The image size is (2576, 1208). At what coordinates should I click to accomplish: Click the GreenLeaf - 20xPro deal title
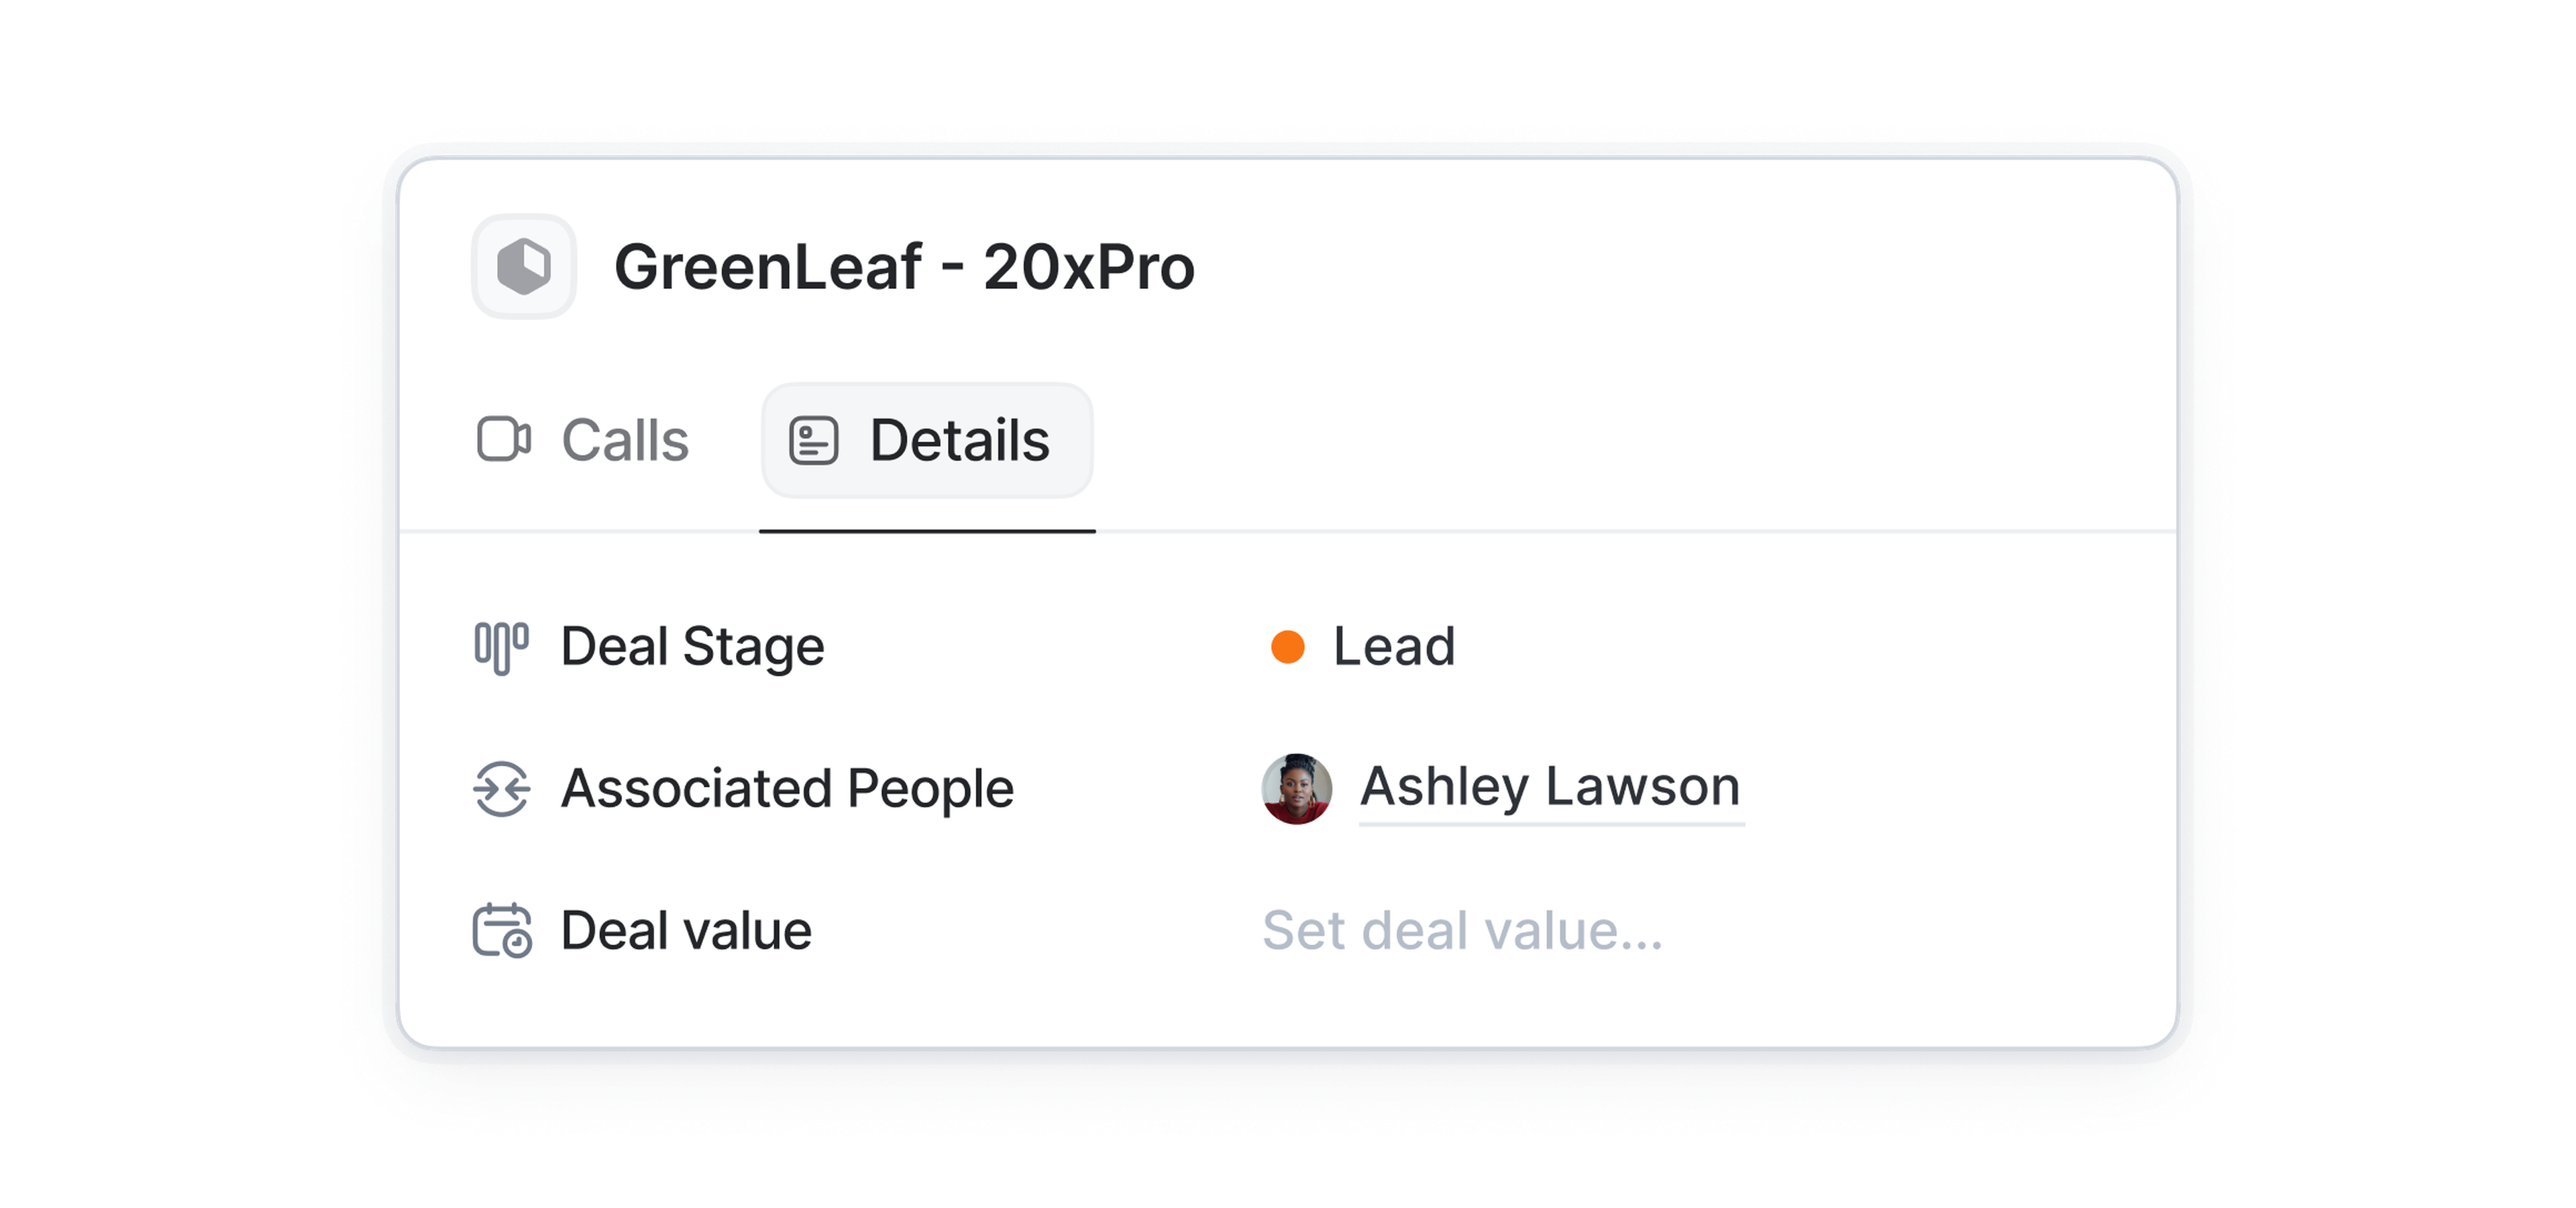[x=904, y=267]
